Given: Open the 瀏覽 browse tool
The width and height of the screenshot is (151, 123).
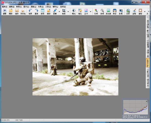Looking at the screenshot, I should 5,12.
